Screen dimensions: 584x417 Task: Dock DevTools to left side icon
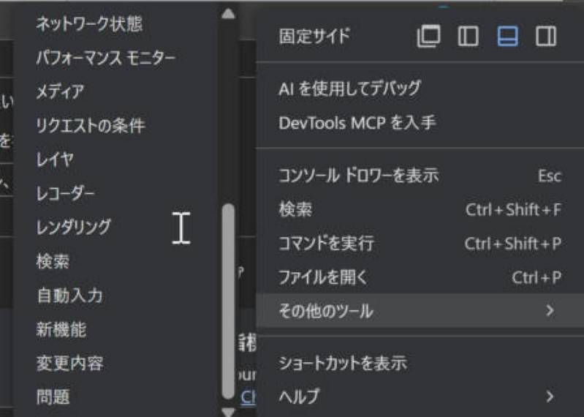pyautogui.click(x=469, y=36)
